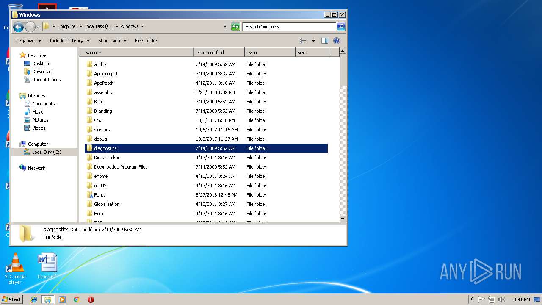This screenshot has height=305, width=542.
Task: Open Help with the question mark
Action: point(337,41)
